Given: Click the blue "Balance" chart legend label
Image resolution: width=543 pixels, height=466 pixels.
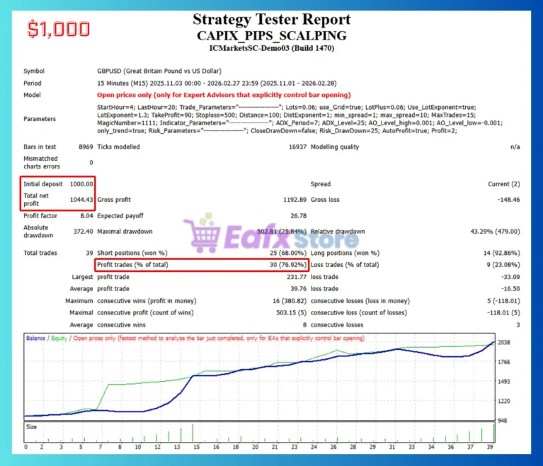Looking at the screenshot, I should click(x=35, y=338).
